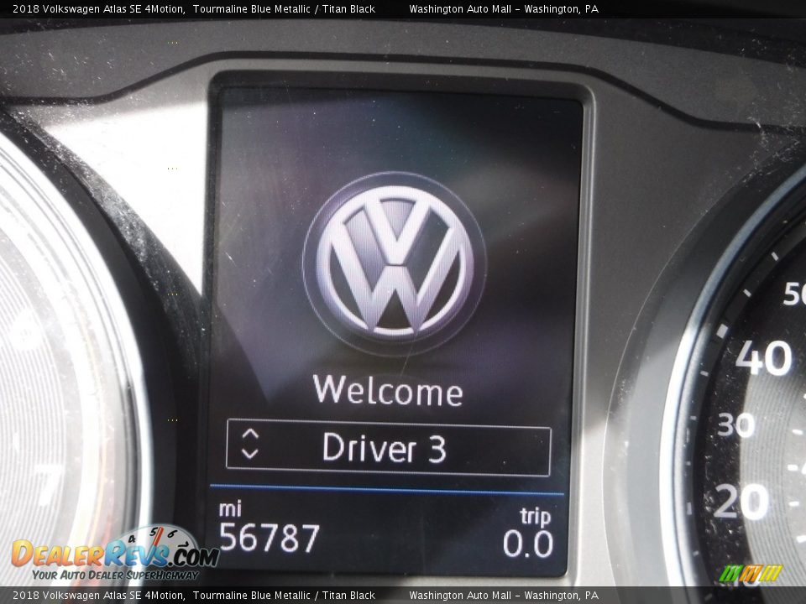Click the 'trip' label
Screen dimensions: 806x604
(x=535, y=516)
